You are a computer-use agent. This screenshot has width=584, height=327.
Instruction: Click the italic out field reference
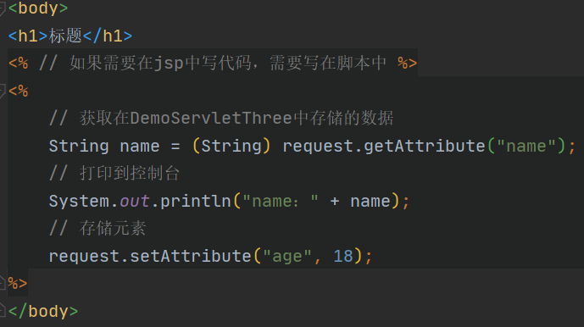[135, 201]
